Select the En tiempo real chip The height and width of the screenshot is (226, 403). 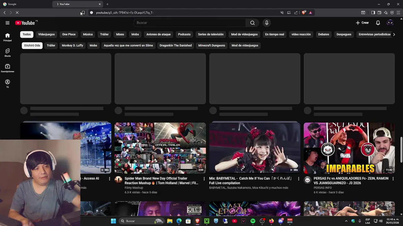(275, 34)
